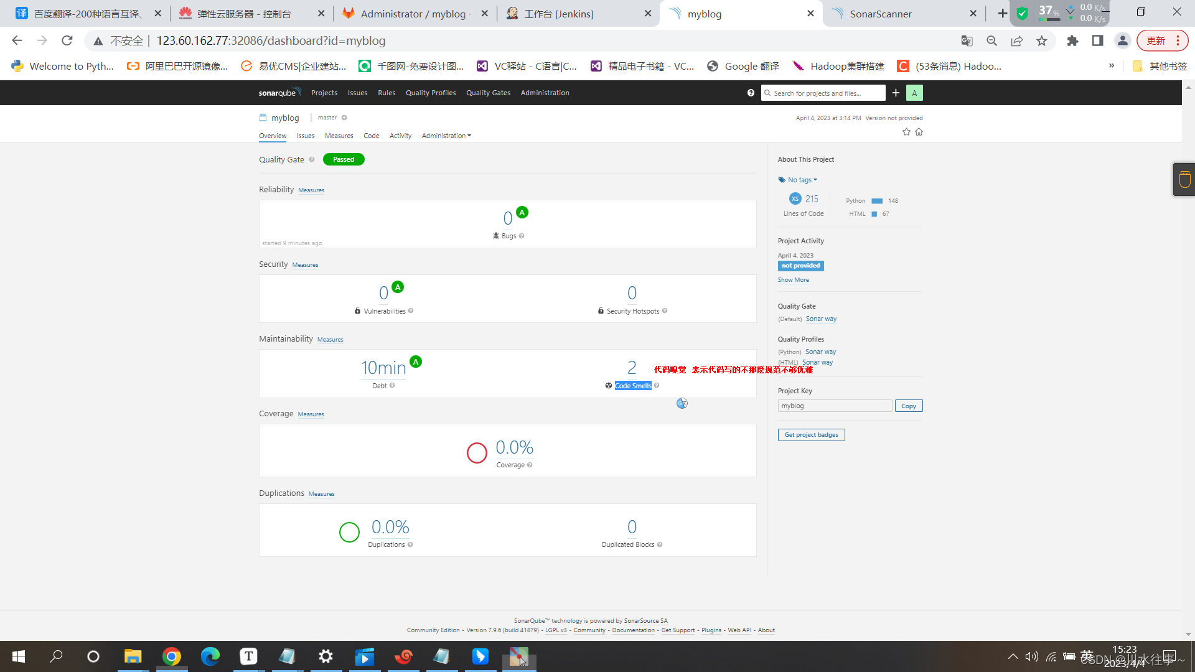Switch to the Measures project tab
Screen dimensions: 1195x672
coord(339,136)
